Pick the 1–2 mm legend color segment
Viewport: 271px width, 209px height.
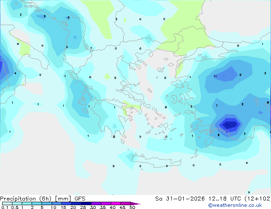(27, 203)
